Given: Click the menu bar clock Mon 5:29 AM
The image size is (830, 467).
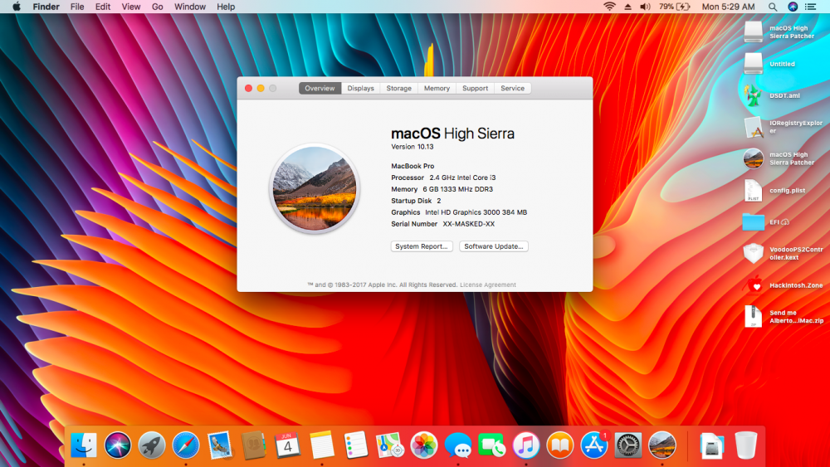Looking at the screenshot, I should pyautogui.click(x=728, y=7).
